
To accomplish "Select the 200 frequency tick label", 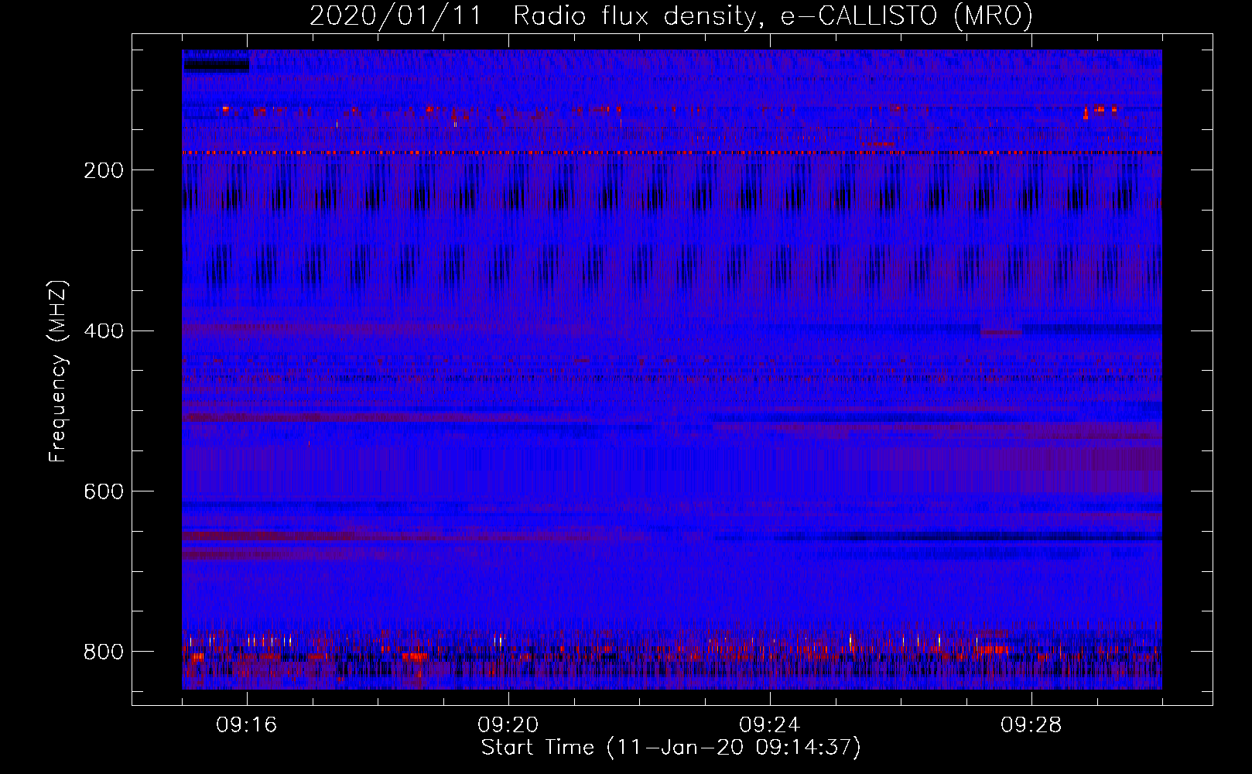I will pyautogui.click(x=104, y=170).
